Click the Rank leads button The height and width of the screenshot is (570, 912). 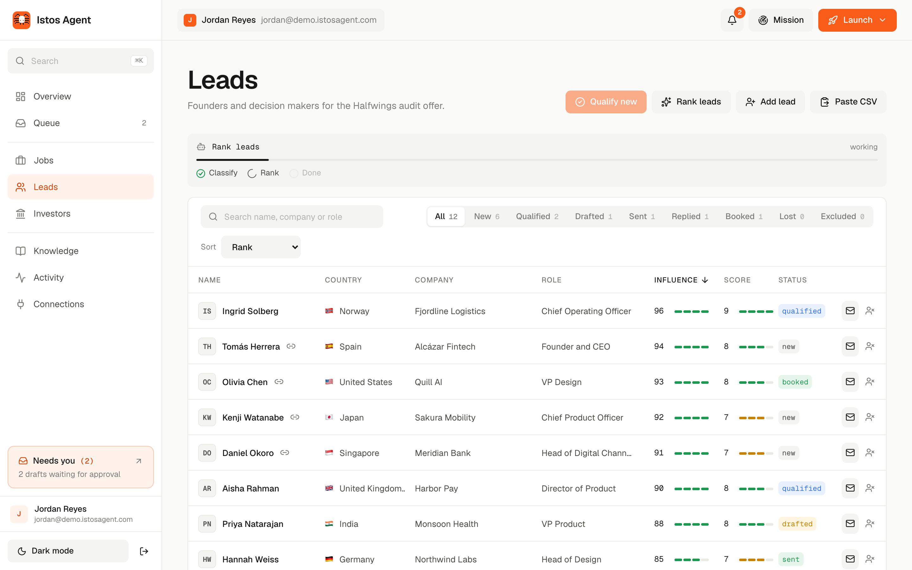691,102
